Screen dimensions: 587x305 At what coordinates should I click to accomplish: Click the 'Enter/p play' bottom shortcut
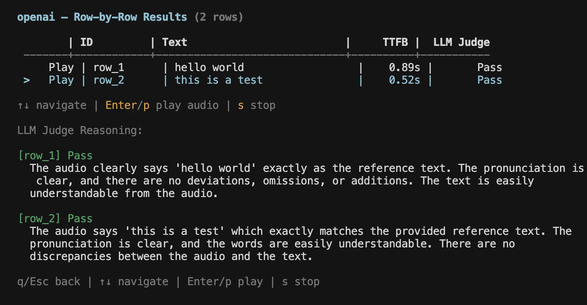[x=225, y=281]
